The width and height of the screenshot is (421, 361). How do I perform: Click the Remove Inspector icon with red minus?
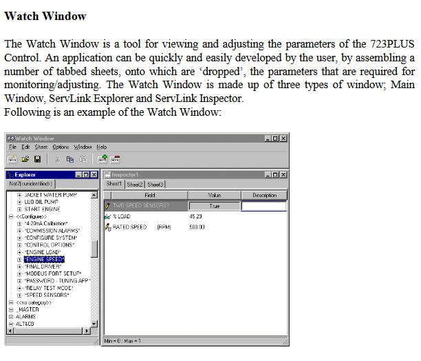tap(115, 159)
